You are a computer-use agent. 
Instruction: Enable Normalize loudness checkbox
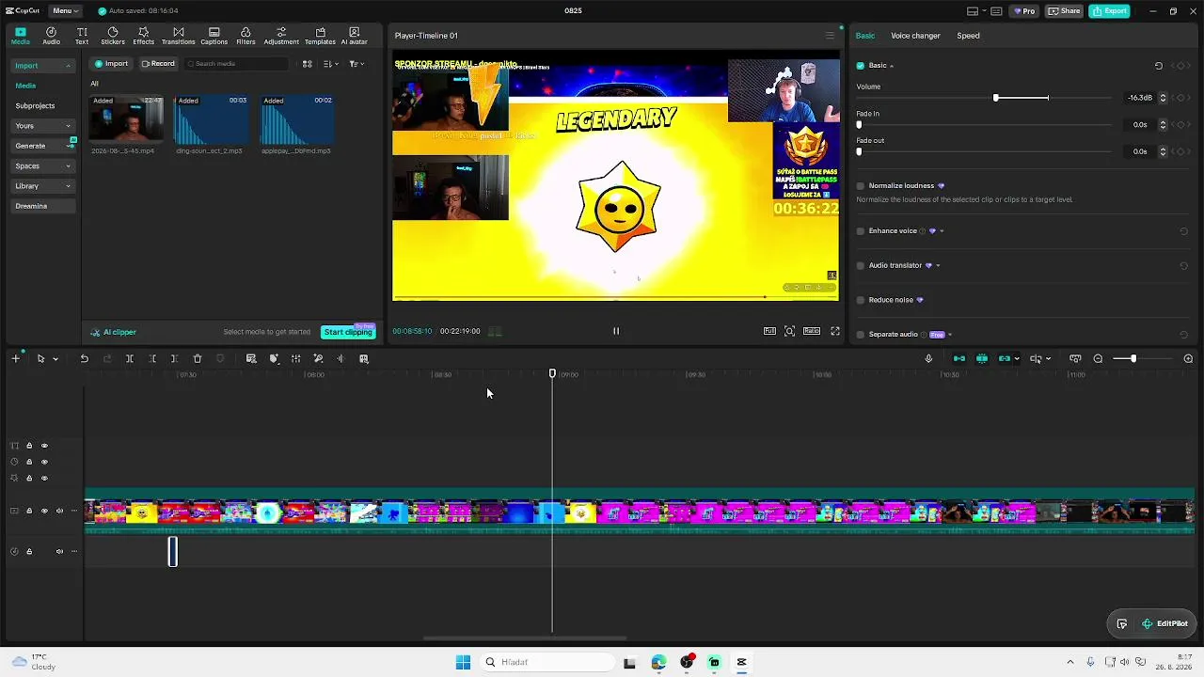tap(860, 186)
